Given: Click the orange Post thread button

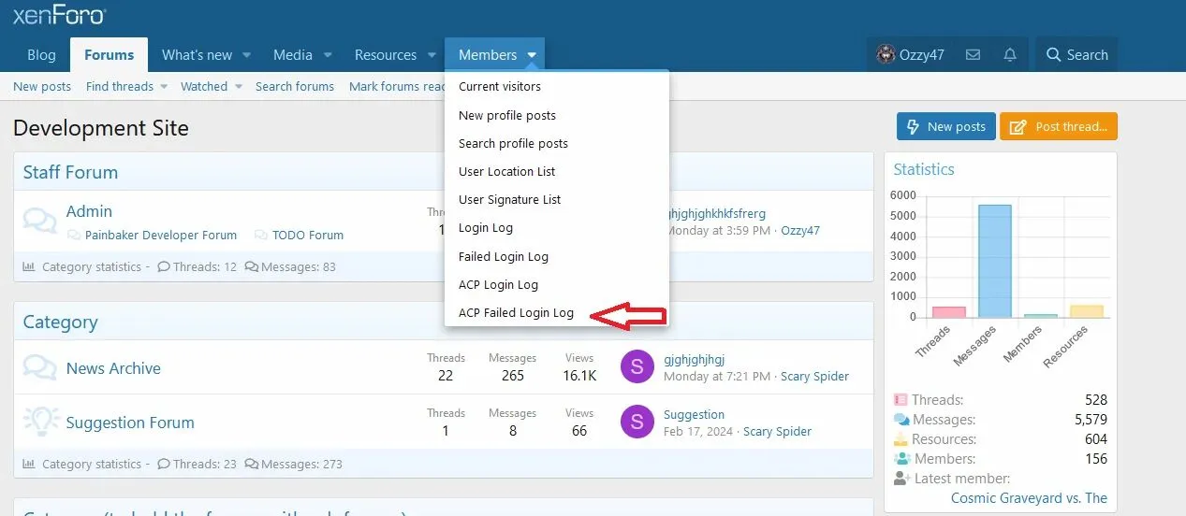Looking at the screenshot, I should click(1059, 127).
